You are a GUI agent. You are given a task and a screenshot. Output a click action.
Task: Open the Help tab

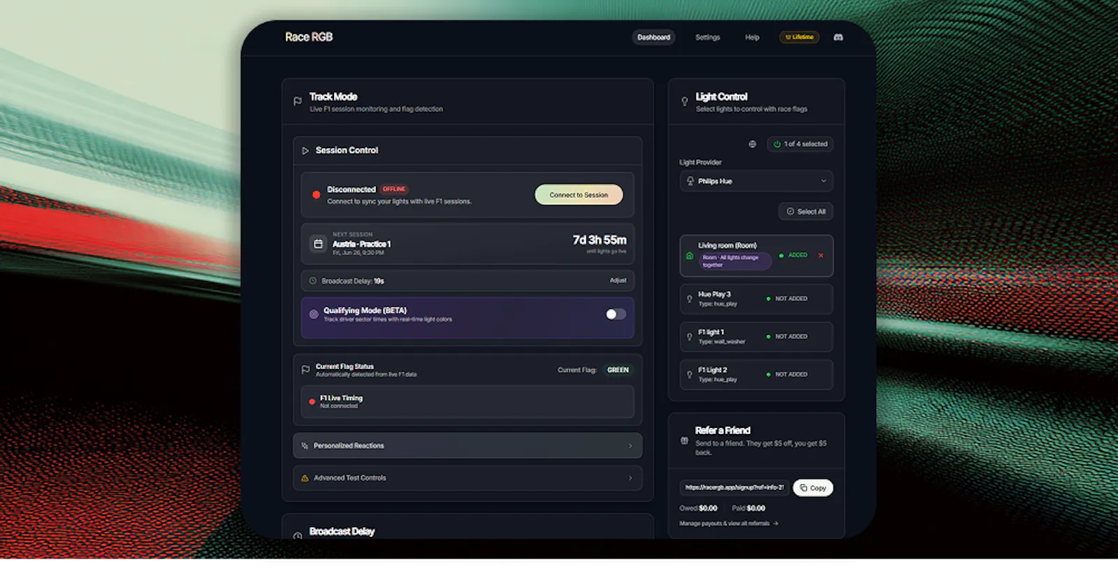pos(752,37)
